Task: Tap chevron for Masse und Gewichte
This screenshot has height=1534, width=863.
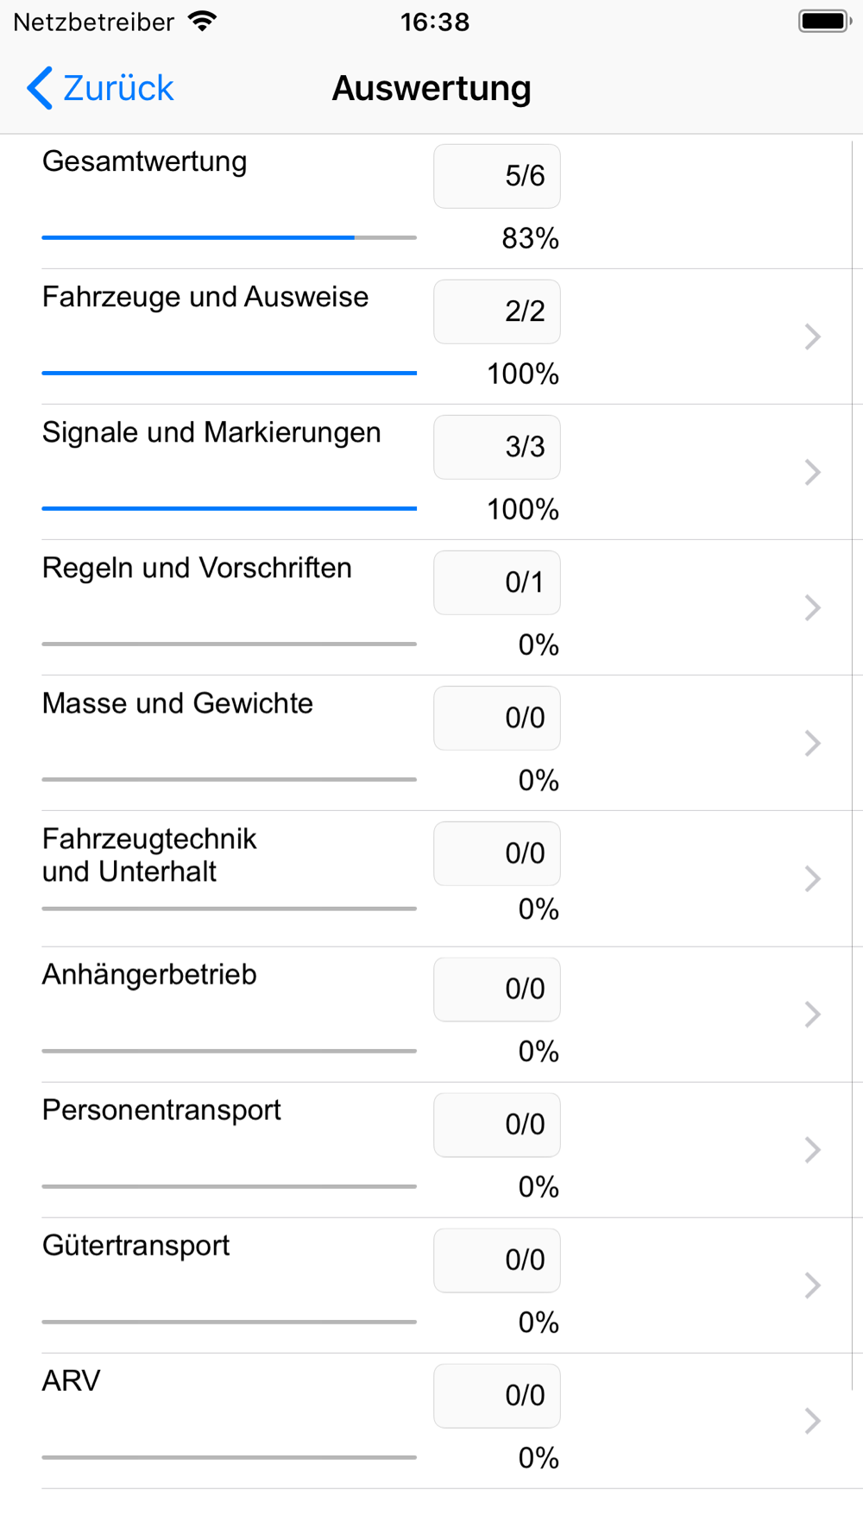Action: tap(812, 743)
